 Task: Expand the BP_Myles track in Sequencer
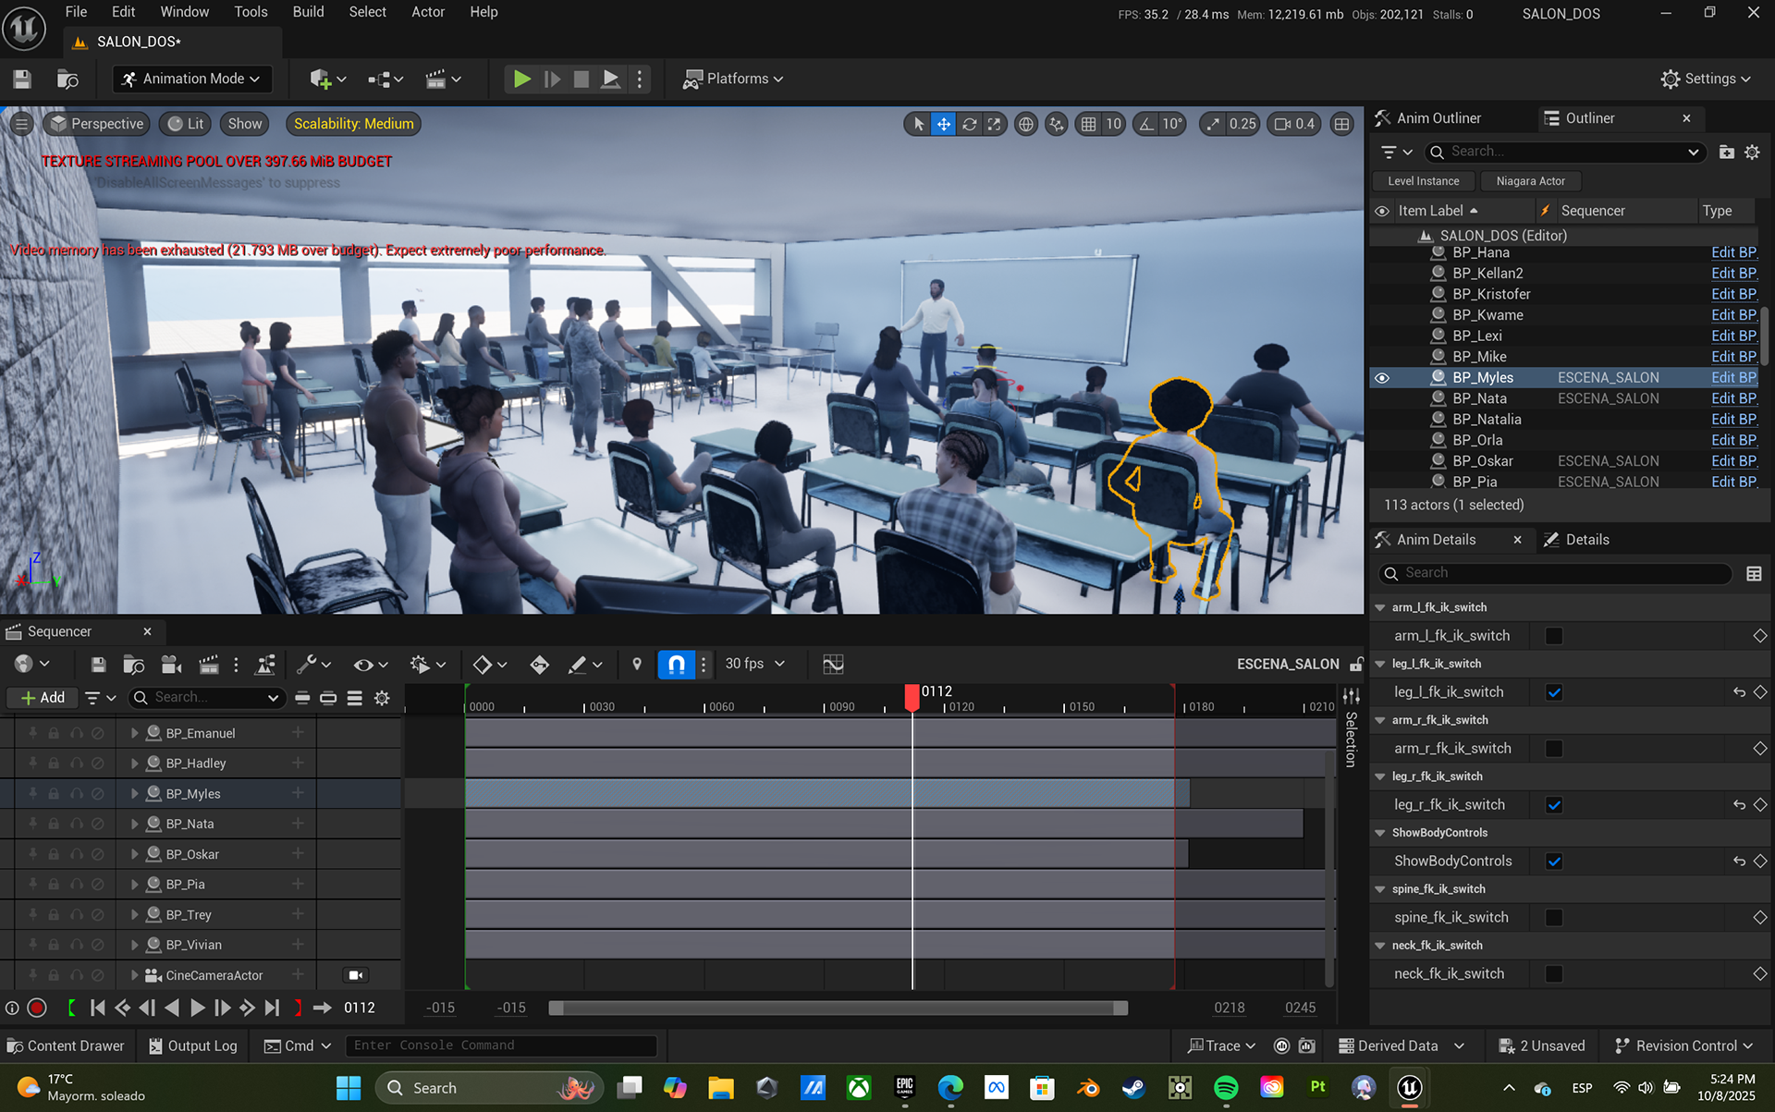[135, 794]
